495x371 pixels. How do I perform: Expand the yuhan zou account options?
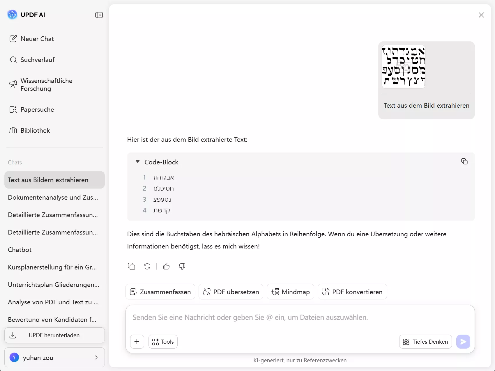point(96,357)
